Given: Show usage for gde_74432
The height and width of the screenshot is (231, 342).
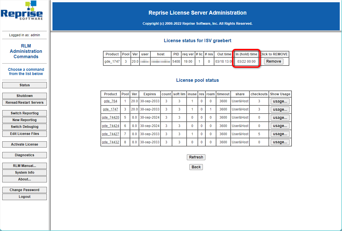Looking at the screenshot, I should 280,142.
